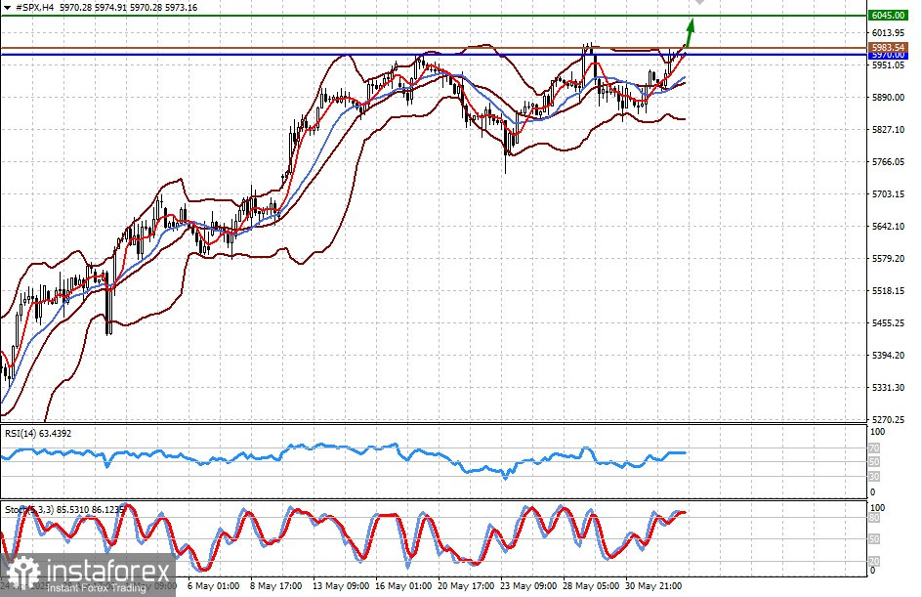Click the 5394.20 price scale value
Screen dimensions: 922x597
pyautogui.click(x=888, y=356)
